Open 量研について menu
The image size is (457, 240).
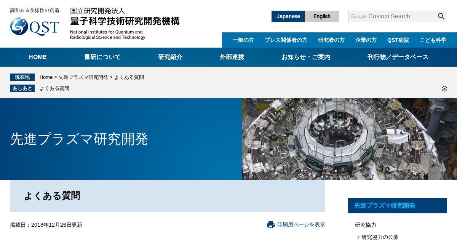102,57
